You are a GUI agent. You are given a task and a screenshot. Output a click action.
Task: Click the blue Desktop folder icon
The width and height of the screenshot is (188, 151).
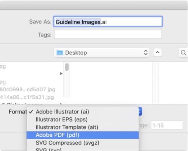tap(60, 53)
